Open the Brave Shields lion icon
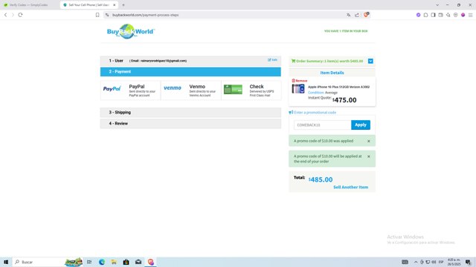The width and height of the screenshot is (476, 267). pyautogui.click(x=366, y=15)
